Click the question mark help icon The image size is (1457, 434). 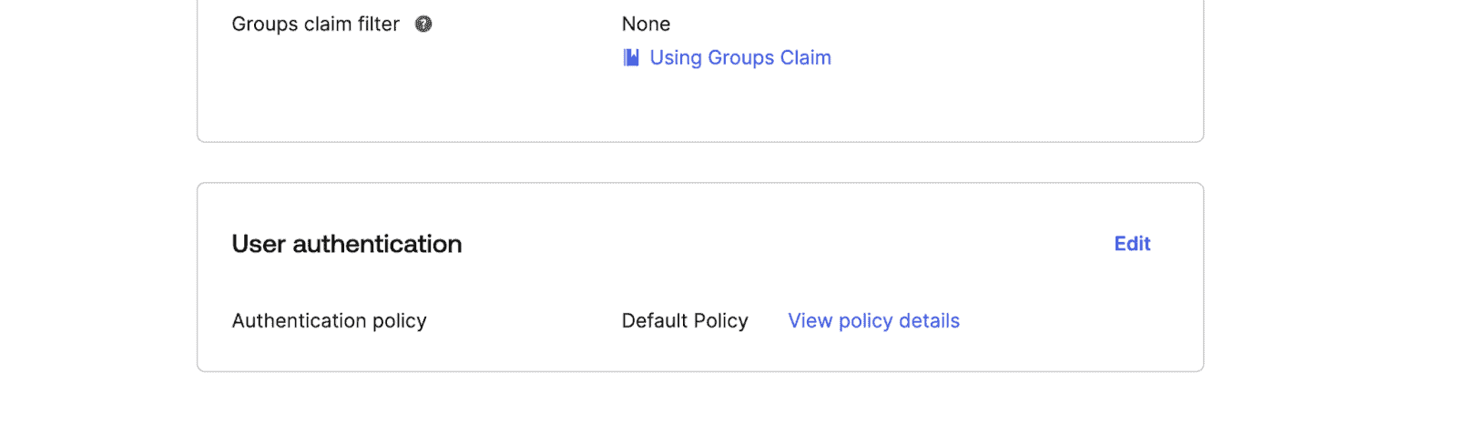click(x=423, y=25)
